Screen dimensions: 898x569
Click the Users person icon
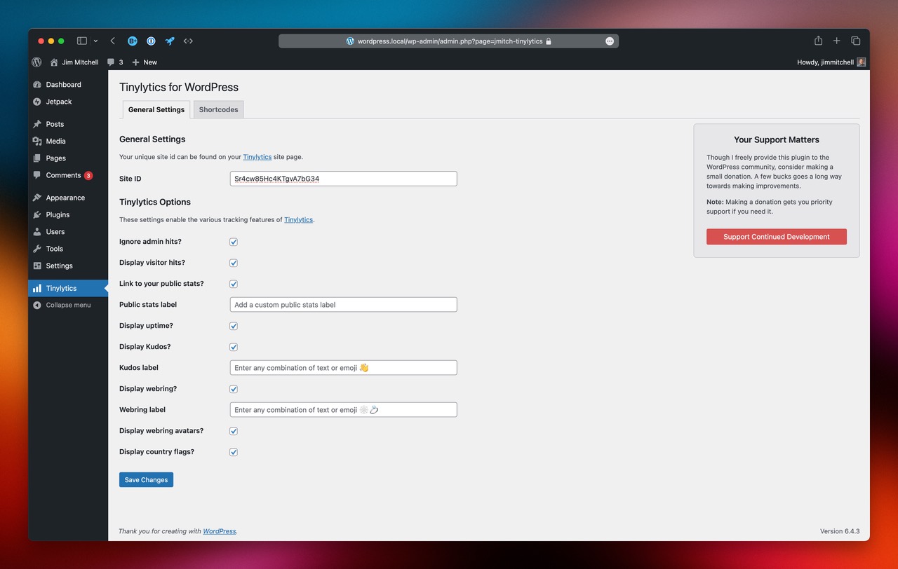pos(37,232)
